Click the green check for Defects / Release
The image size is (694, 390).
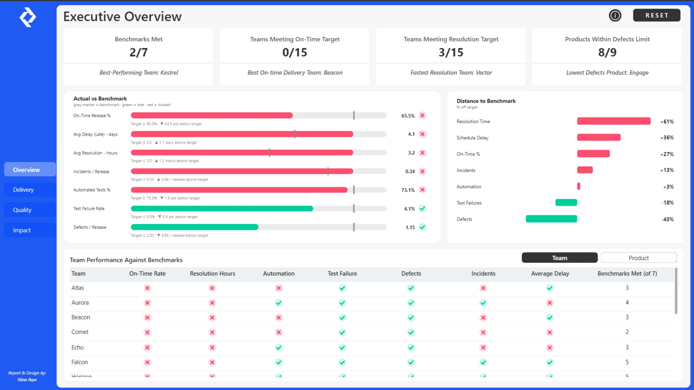[x=422, y=227]
